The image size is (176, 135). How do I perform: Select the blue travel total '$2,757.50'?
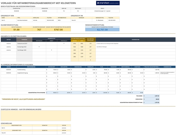[102, 30]
